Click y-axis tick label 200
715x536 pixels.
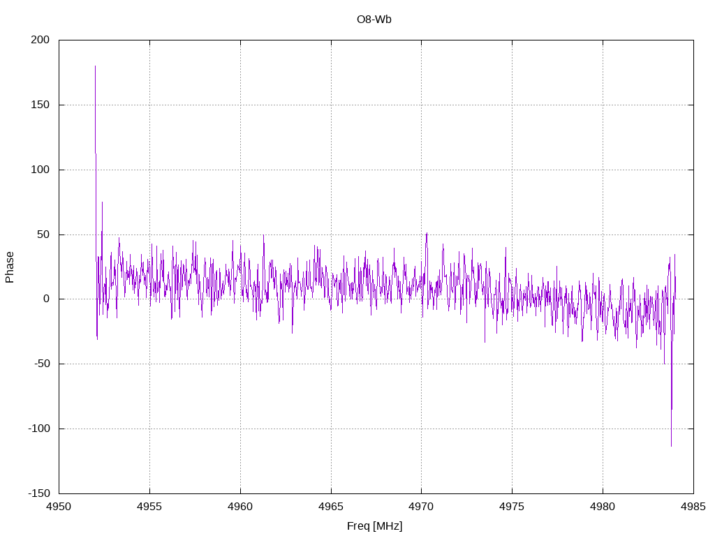[40, 40]
